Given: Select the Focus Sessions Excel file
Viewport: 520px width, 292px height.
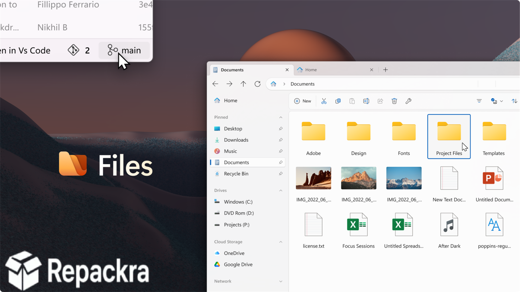Looking at the screenshot, I should coord(359,231).
